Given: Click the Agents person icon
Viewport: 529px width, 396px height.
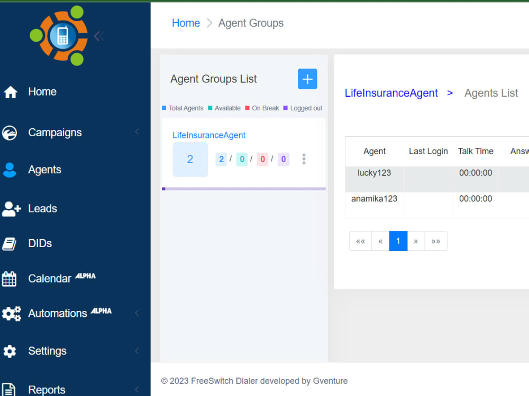Looking at the screenshot, I should (x=10, y=169).
